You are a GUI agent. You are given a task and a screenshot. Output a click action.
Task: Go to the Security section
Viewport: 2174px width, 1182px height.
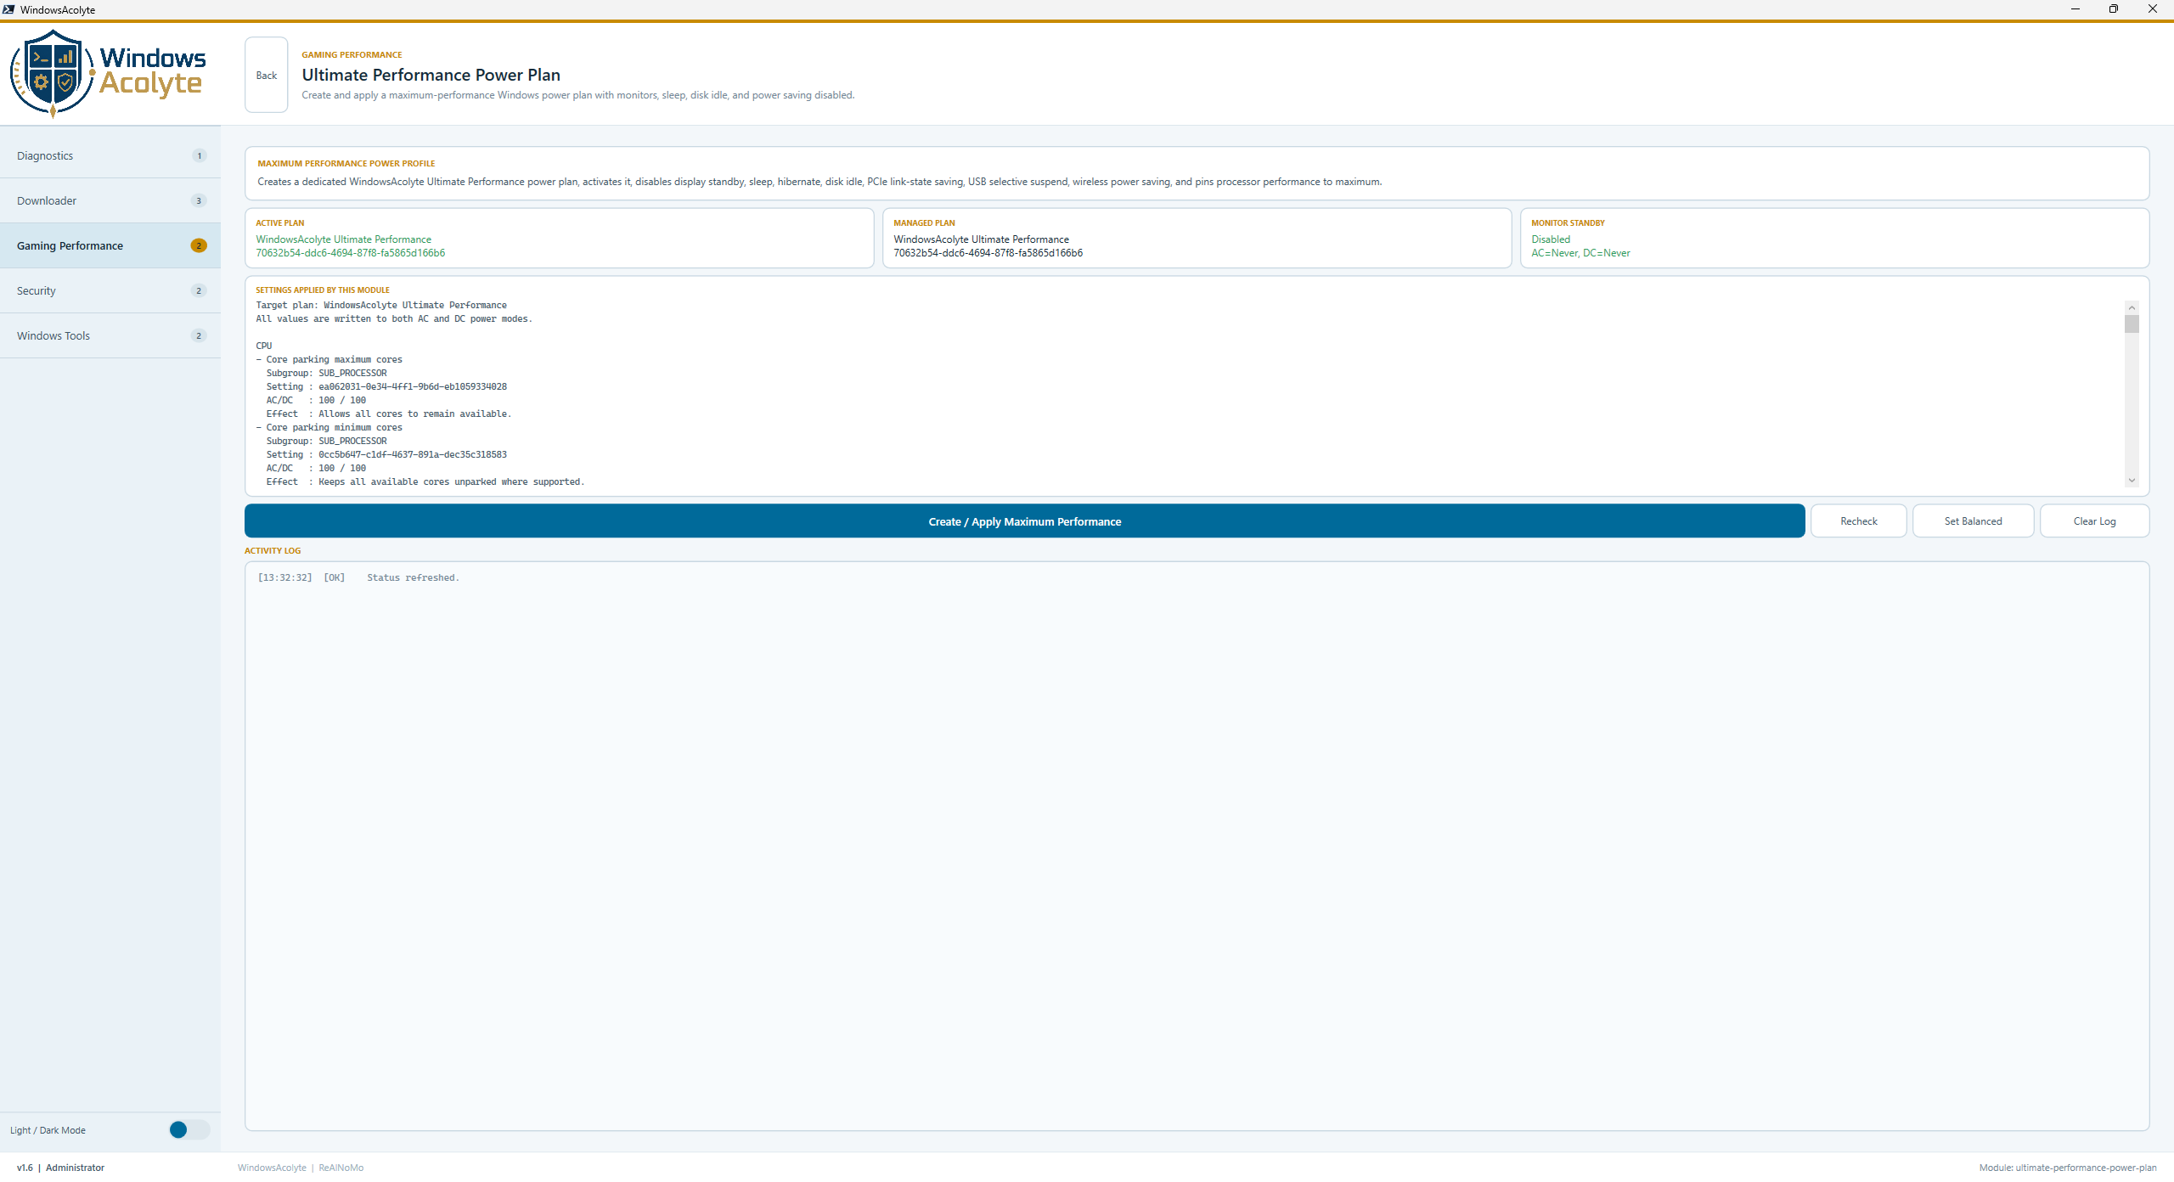point(110,290)
